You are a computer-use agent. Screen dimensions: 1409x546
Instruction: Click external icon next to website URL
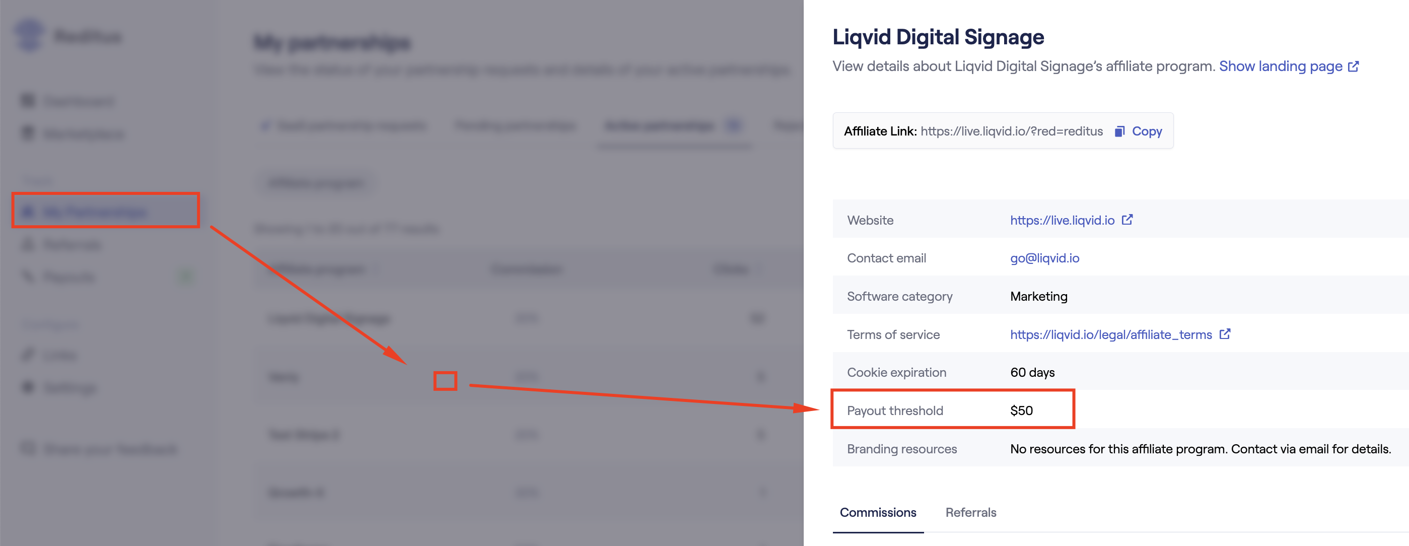tap(1127, 220)
